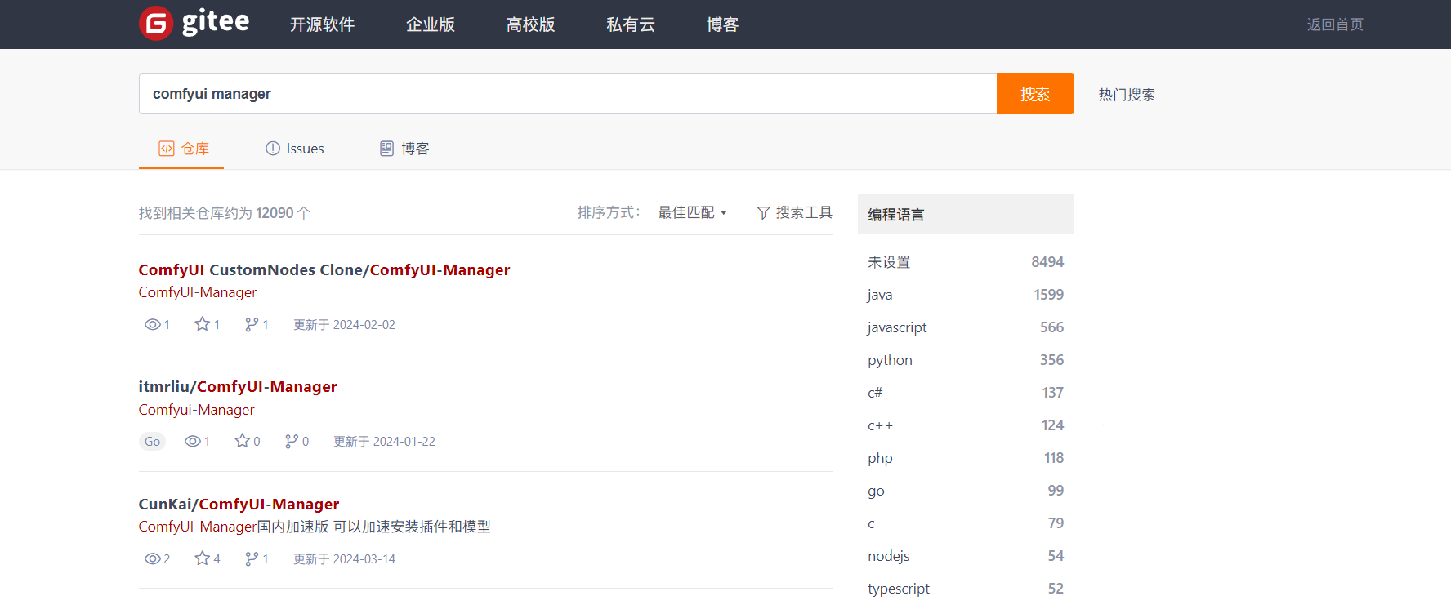Open ComfyUI CustomNodes Clone/ComfyUI-Manager repository

[x=324, y=269]
